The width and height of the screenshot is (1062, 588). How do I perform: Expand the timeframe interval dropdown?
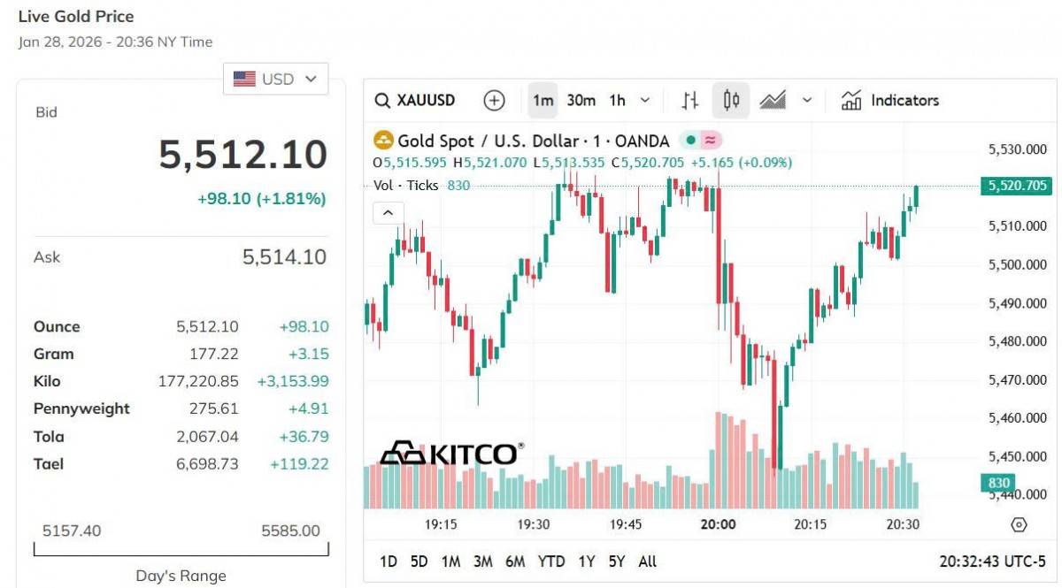coord(645,101)
